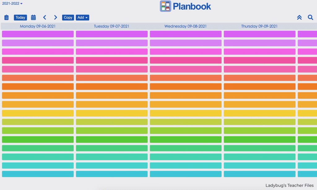317x190 pixels.
Task: Open search with magnifying glass icon
Action: pos(310,18)
